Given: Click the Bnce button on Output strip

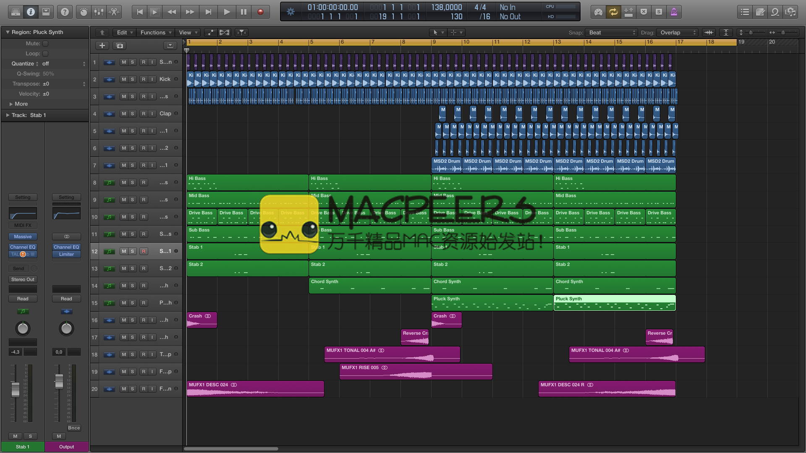Looking at the screenshot, I should click(74, 428).
